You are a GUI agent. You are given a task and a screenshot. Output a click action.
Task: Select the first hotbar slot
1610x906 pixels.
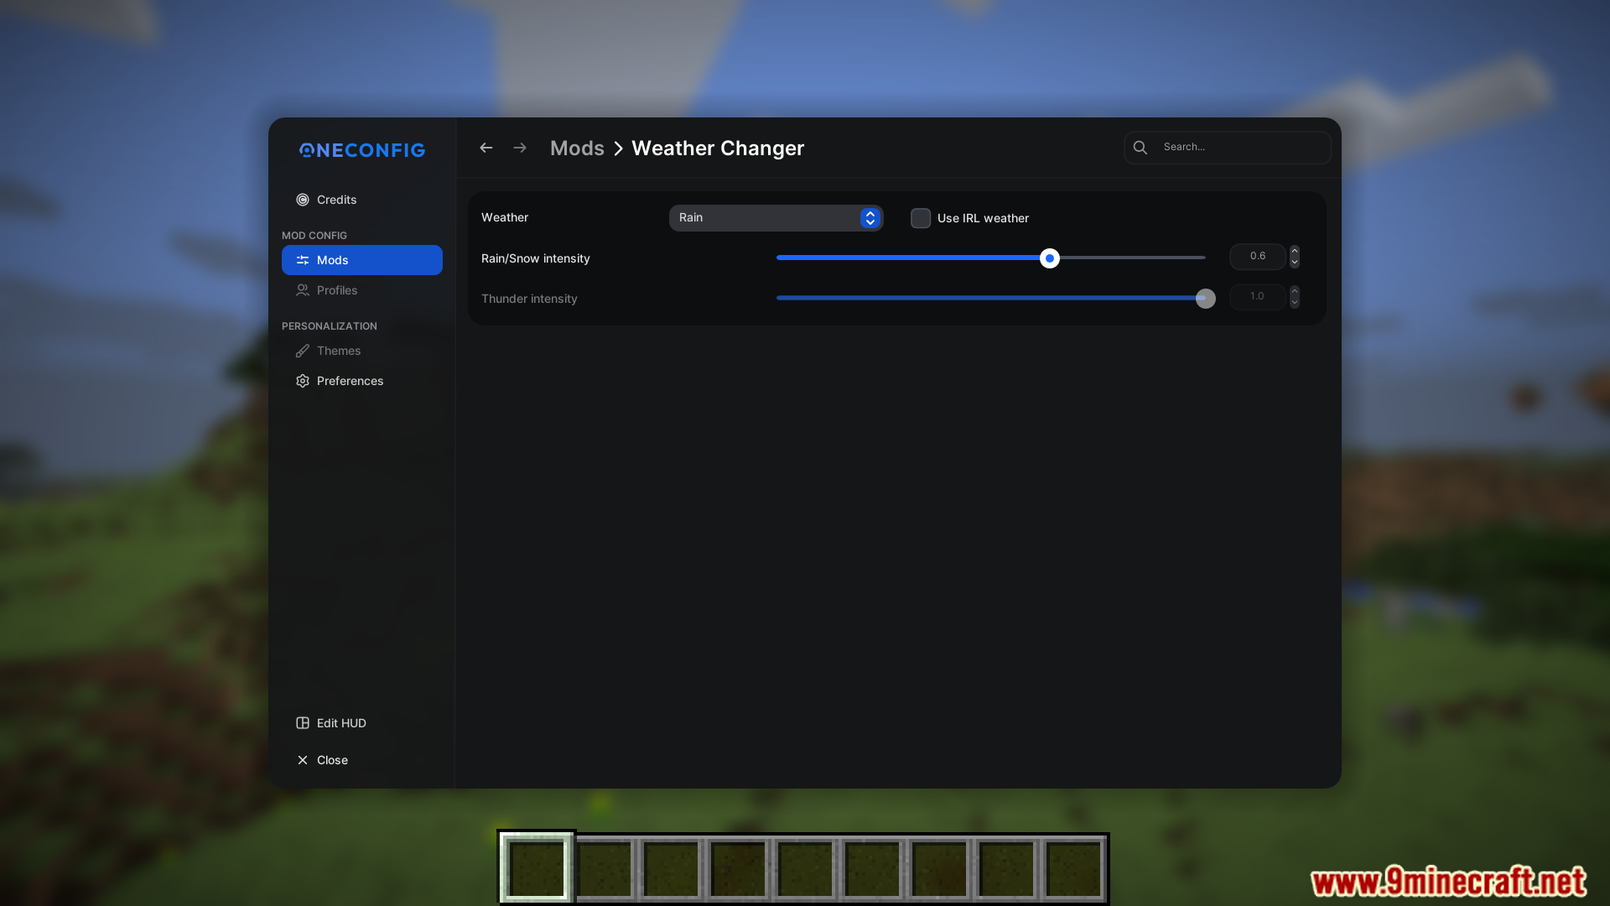(x=537, y=867)
